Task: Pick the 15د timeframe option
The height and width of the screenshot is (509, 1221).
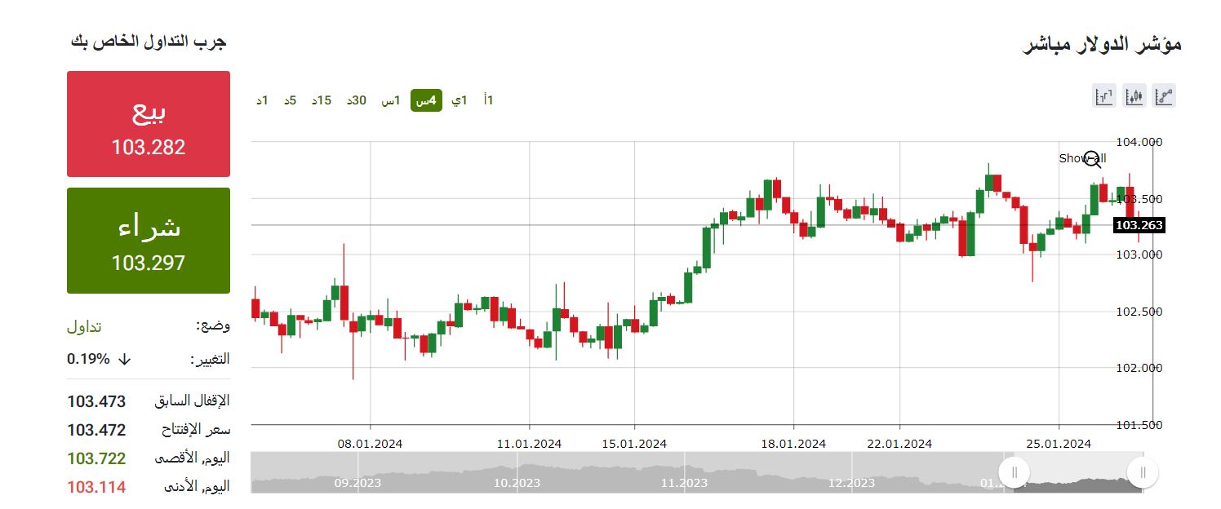Action: 322,100
